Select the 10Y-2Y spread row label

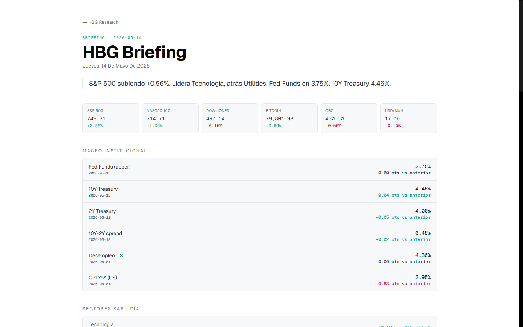(x=105, y=233)
